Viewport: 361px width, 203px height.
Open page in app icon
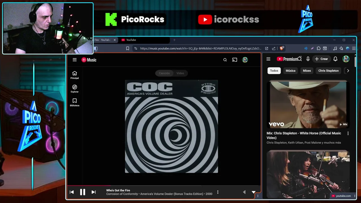point(267,48)
